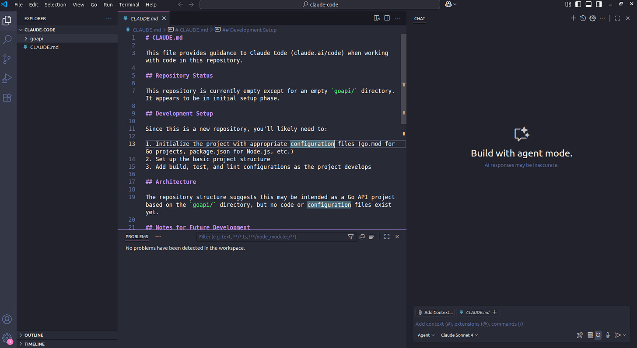637x348 pixels.
Task: Select the Chat tab
Action: click(420, 18)
